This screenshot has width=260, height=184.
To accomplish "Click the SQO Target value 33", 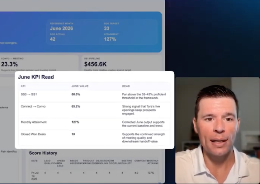I will point(106,28).
